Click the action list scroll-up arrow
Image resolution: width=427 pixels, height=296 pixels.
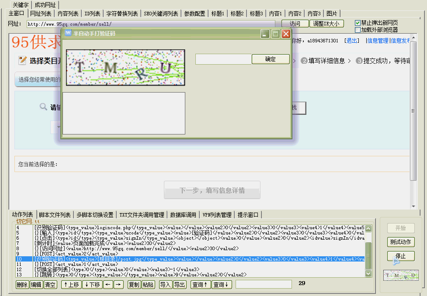[x=368, y=228]
